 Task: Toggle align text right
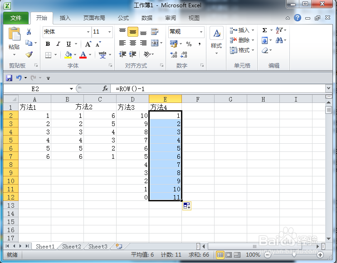tap(143, 43)
